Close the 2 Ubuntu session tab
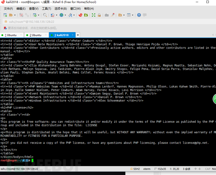 tap(46, 35)
